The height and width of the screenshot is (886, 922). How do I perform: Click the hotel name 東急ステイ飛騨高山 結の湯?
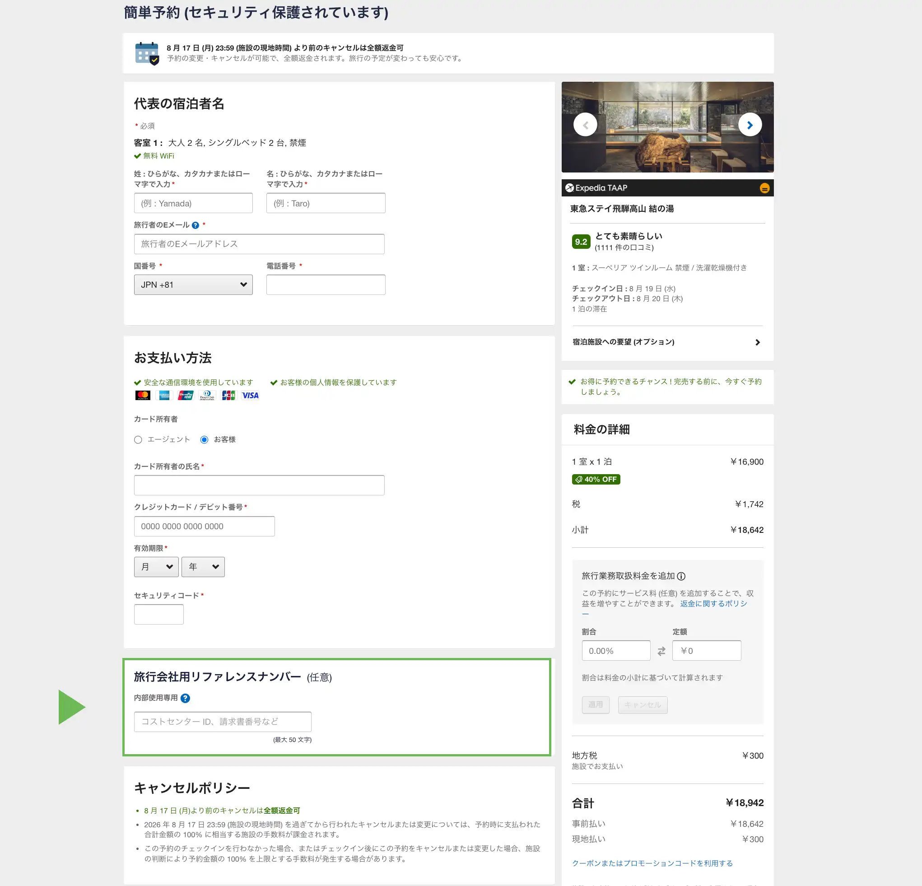click(x=622, y=209)
